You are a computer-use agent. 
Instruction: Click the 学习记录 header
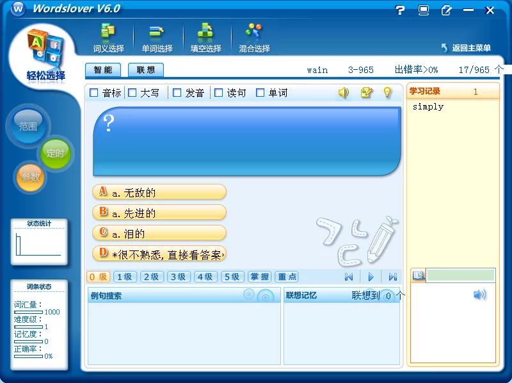[x=453, y=91]
